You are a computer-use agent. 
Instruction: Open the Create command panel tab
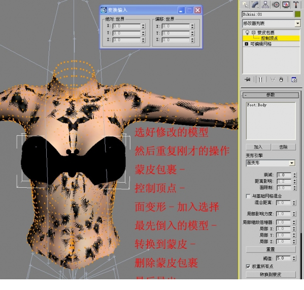point(245,5)
